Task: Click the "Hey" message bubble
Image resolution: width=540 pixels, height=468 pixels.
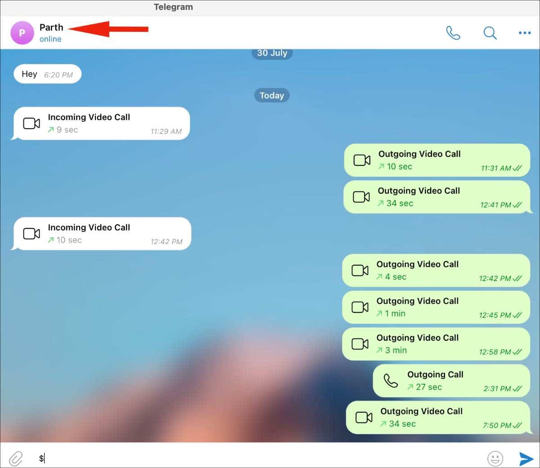Action: point(47,74)
